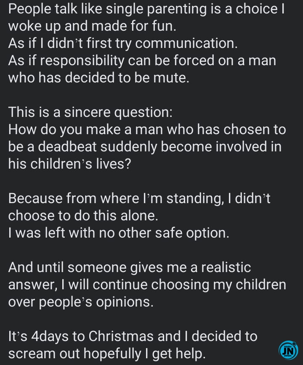
Task: Click the text "his children's lives?"
Action: pyautogui.click(x=70, y=164)
